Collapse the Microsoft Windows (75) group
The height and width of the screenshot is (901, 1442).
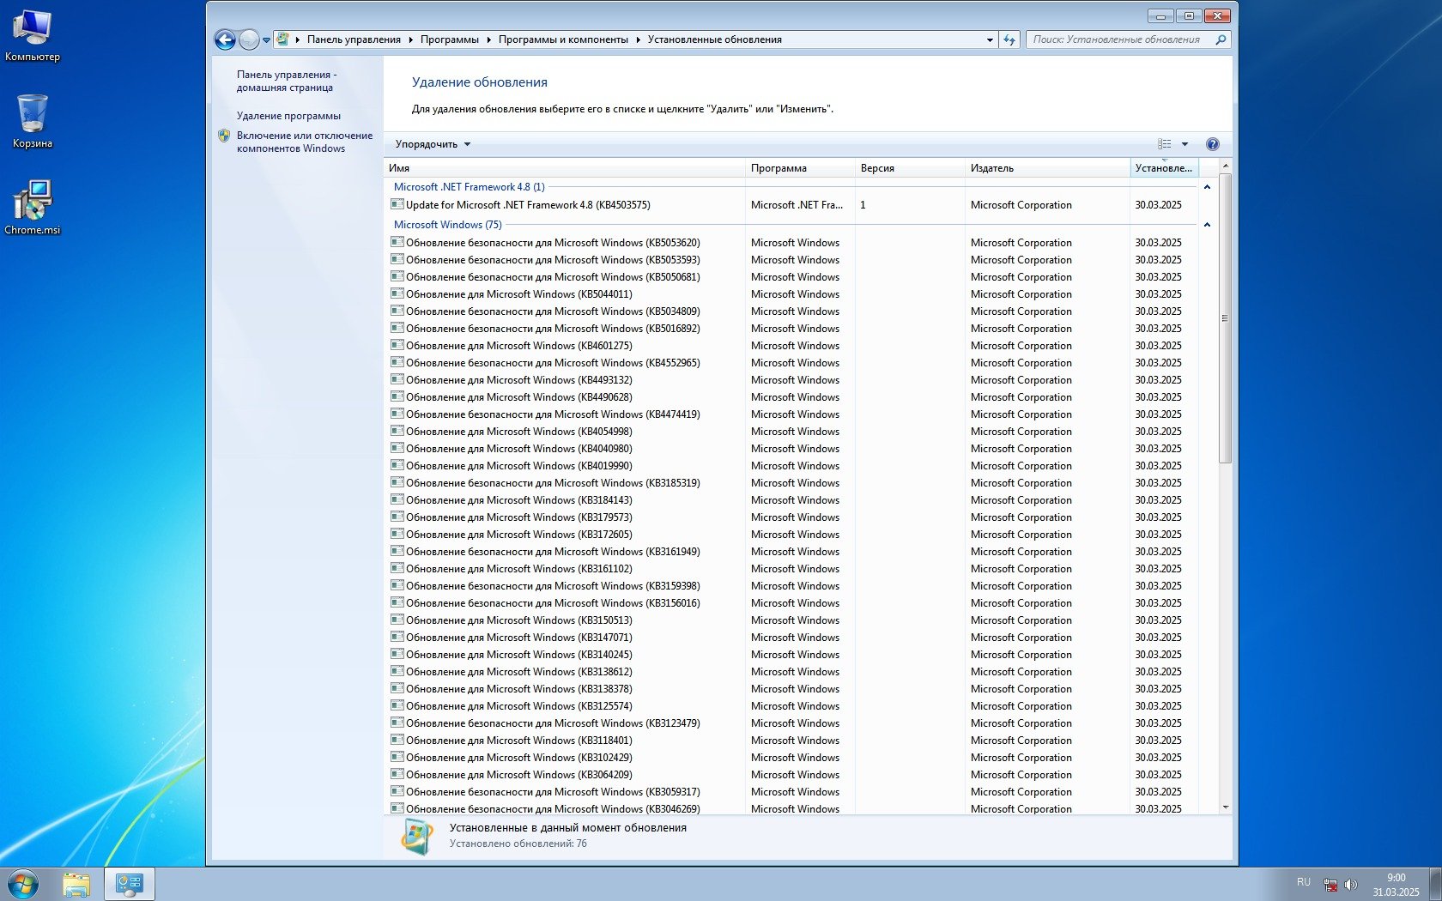(x=1207, y=225)
